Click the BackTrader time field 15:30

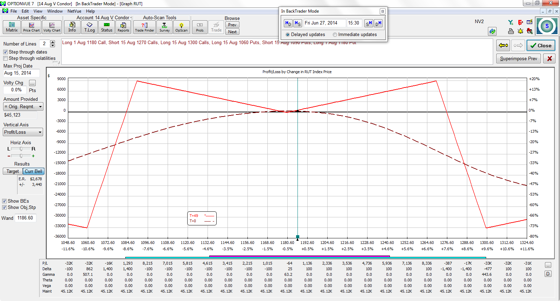click(355, 23)
